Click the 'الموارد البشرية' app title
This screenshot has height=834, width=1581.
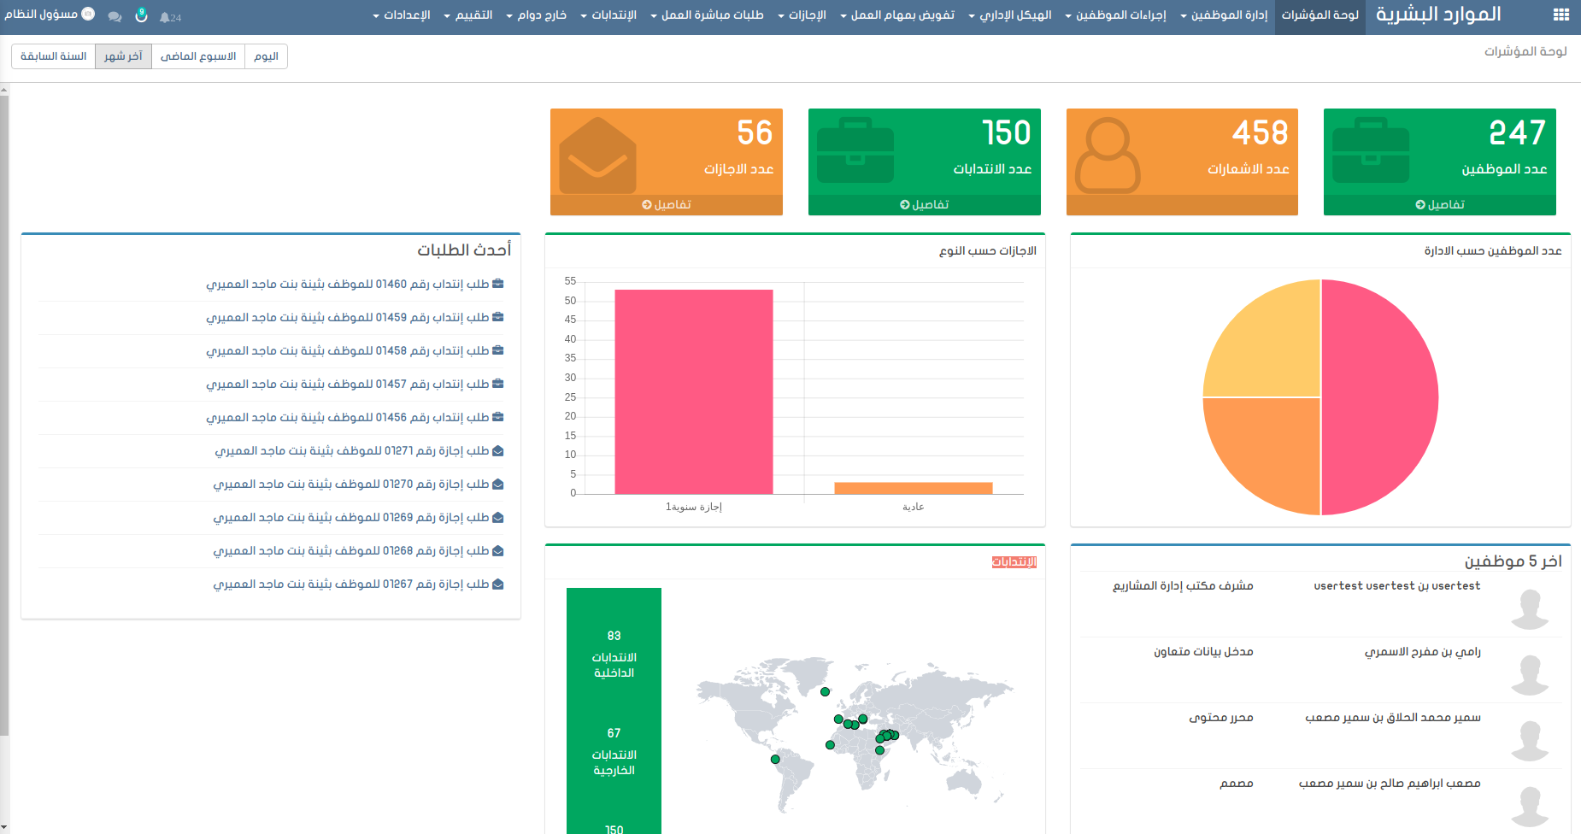(x=1437, y=15)
